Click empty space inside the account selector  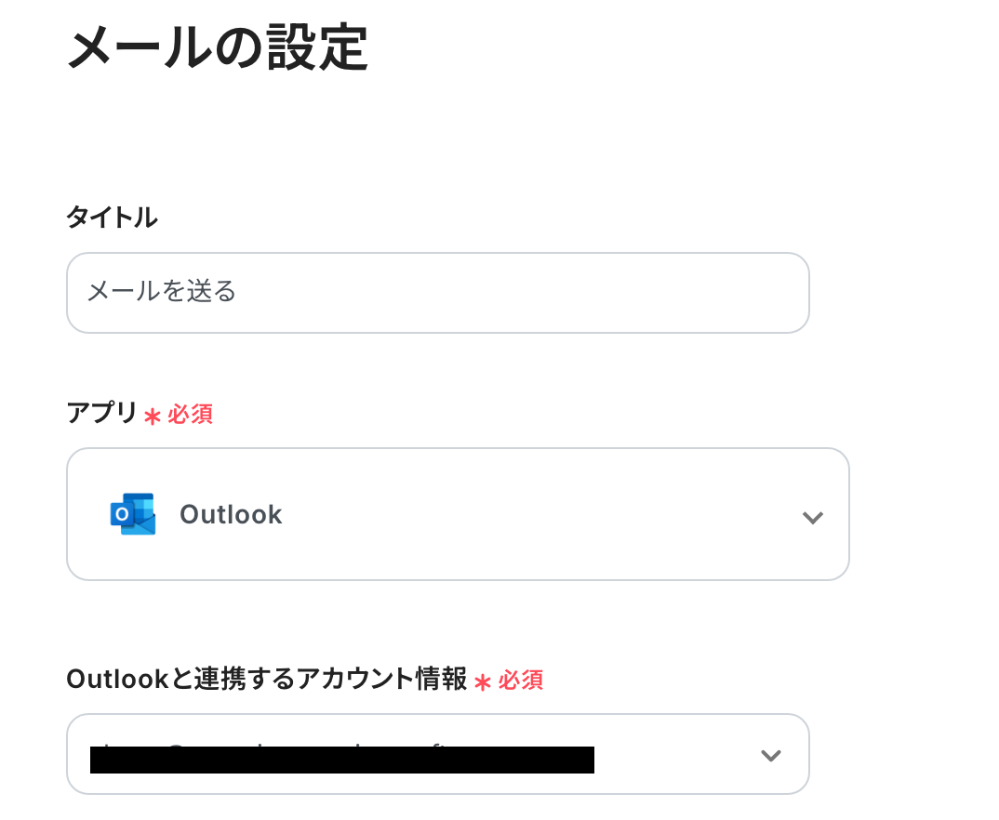click(675, 754)
